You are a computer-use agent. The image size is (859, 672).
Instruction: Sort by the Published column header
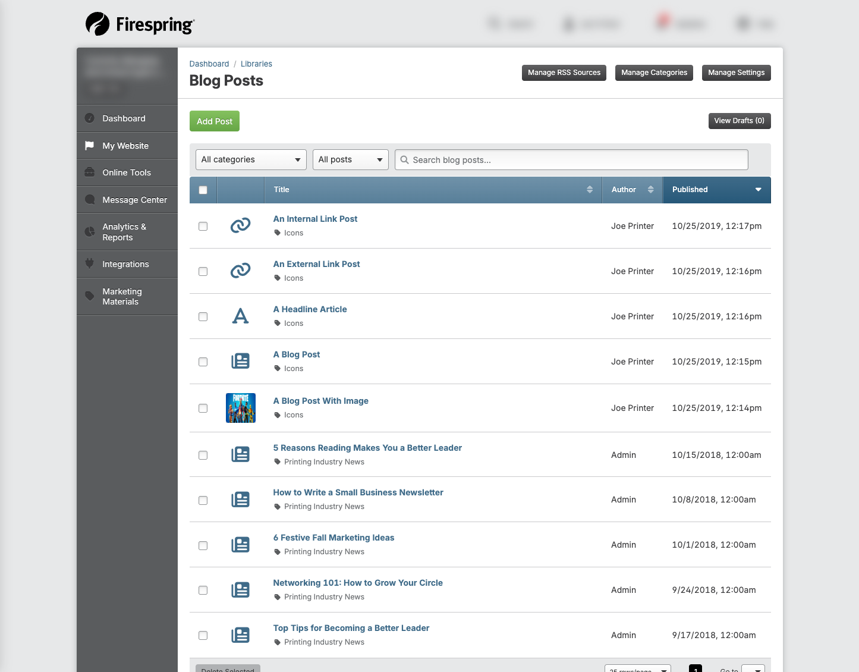(717, 190)
